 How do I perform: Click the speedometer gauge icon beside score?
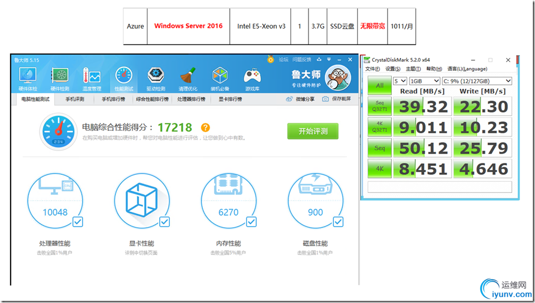(x=59, y=131)
